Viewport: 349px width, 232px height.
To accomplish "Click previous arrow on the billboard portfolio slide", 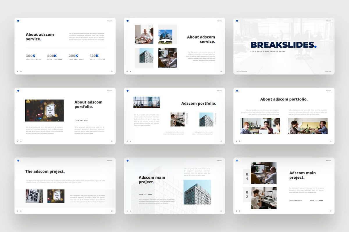I will 17,141.
